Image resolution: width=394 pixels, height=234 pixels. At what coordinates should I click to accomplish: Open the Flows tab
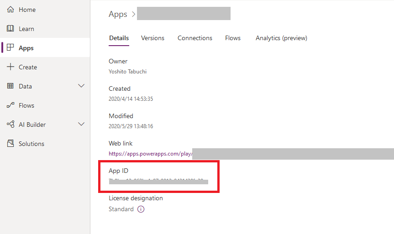point(233,38)
